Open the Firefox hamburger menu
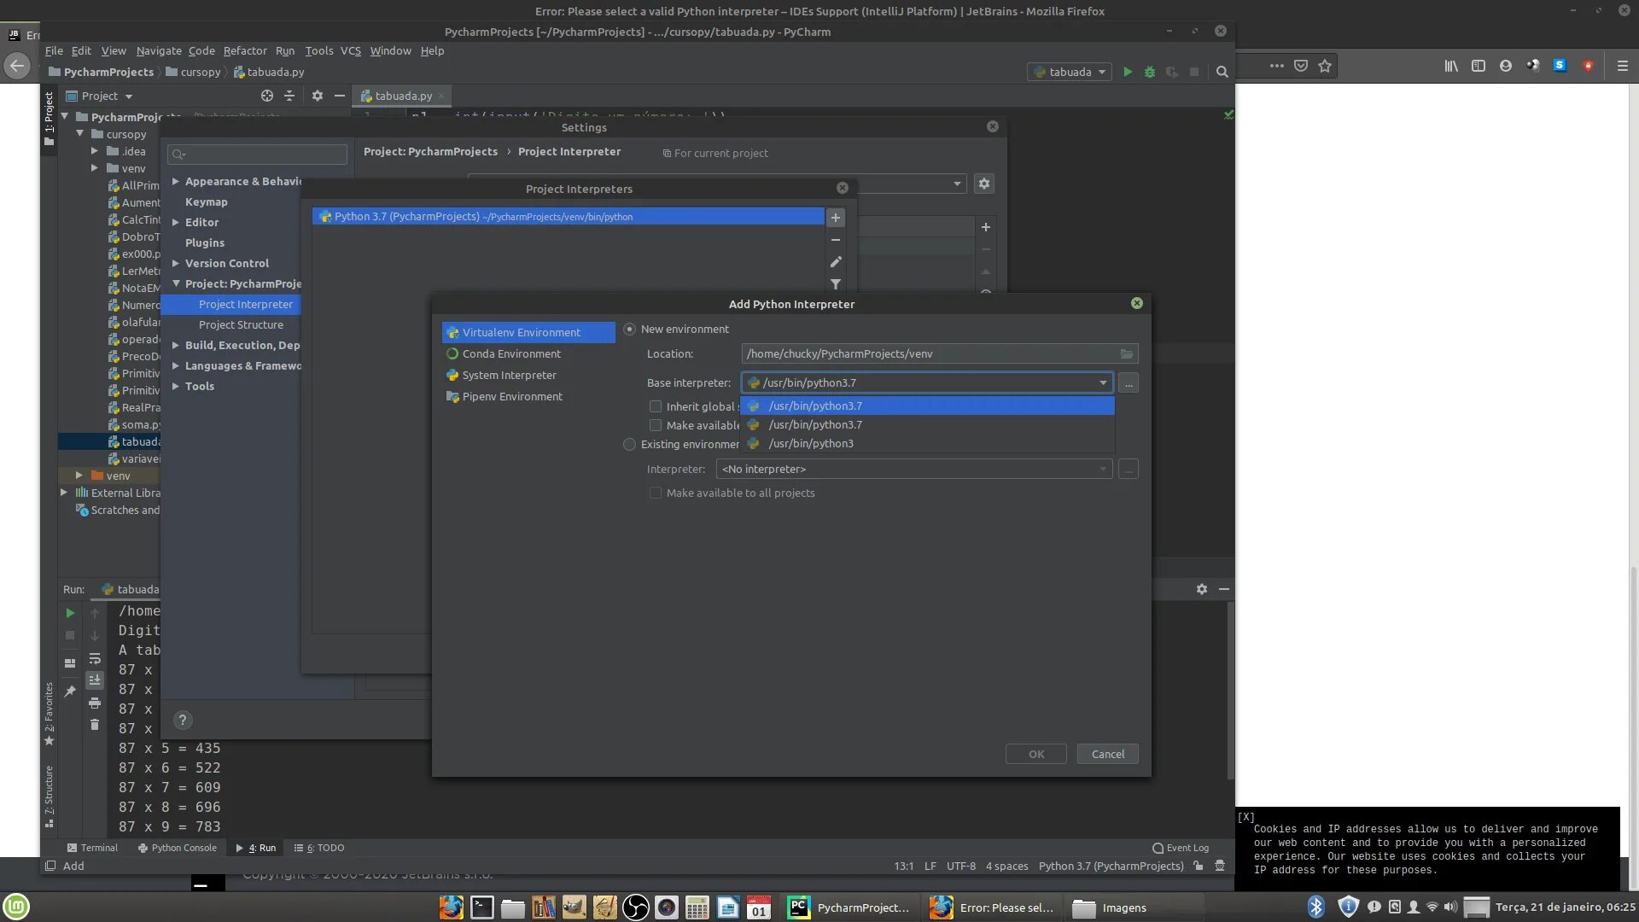Image resolution: width=1639 pixels, height=922 pixels. (x=1623, y=66)
